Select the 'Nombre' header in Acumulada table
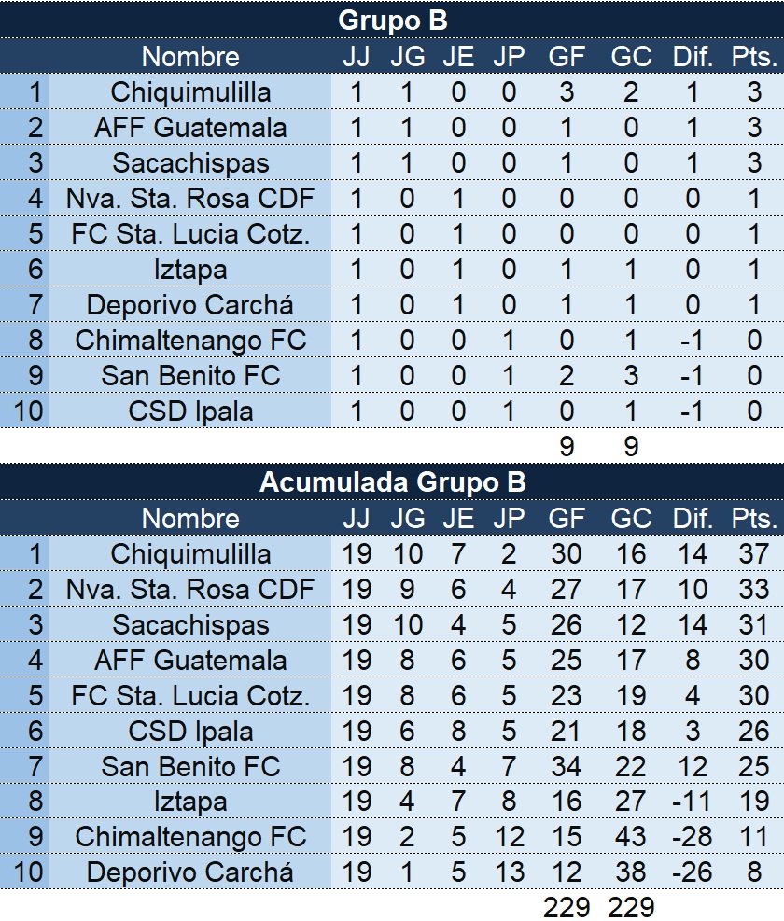Viewport: 784px width, 921px height. pyautogui.click(x=190, y=518)
